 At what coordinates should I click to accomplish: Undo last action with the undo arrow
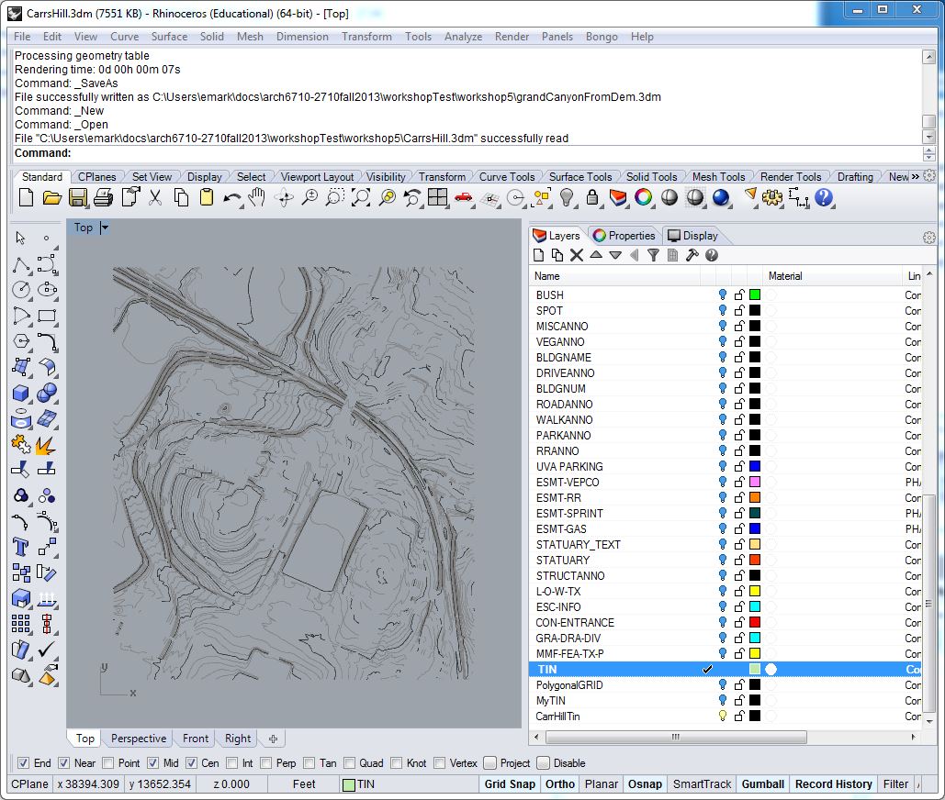click(232, 197)
